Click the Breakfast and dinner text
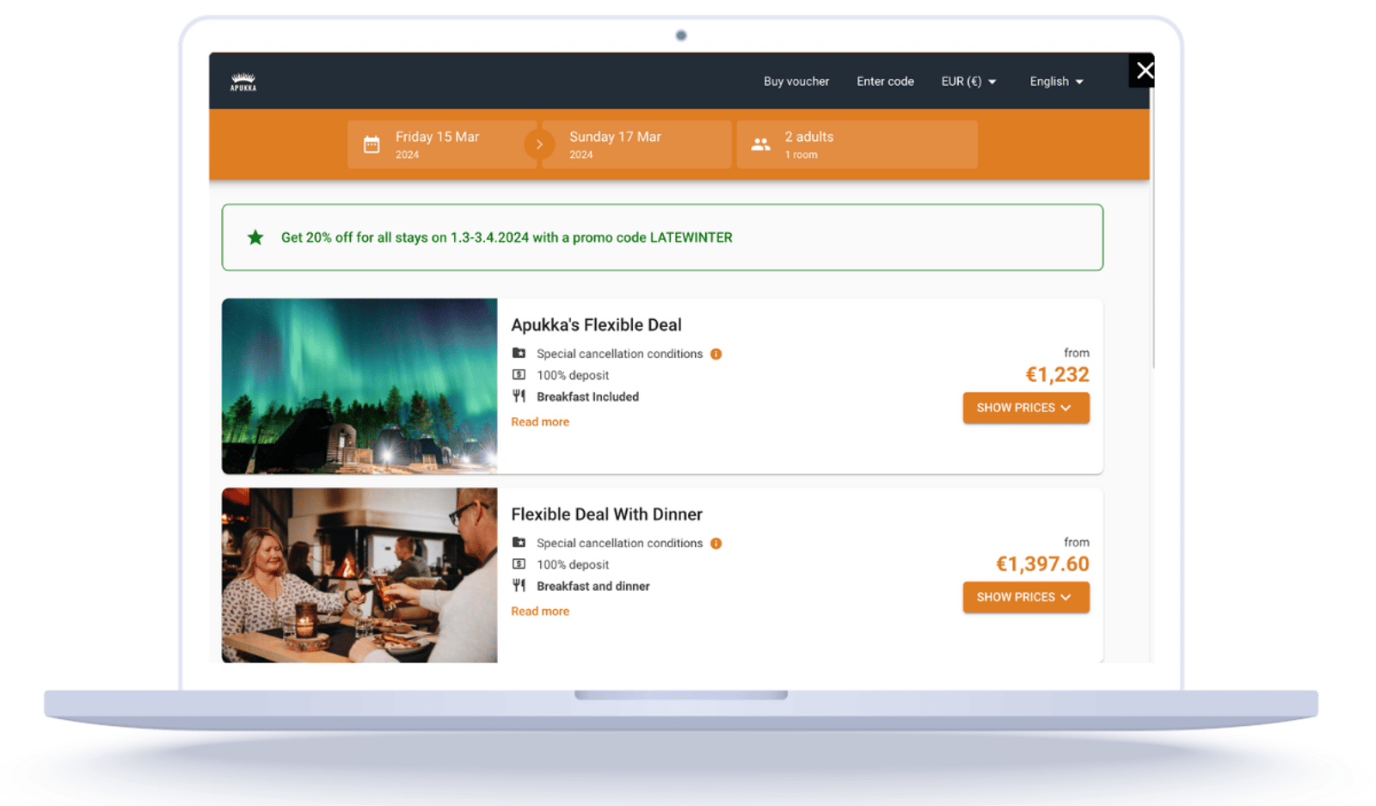1376x806 pixels. [x=593, y=586]
